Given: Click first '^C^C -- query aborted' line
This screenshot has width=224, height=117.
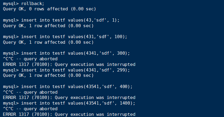Looking at the screenshot, I should pos(30,59).
